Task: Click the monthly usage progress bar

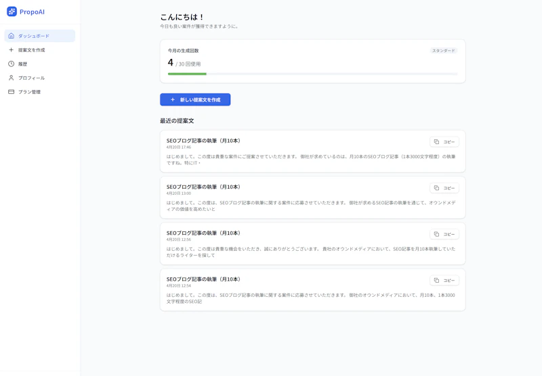Action: (x=313, y=74)
